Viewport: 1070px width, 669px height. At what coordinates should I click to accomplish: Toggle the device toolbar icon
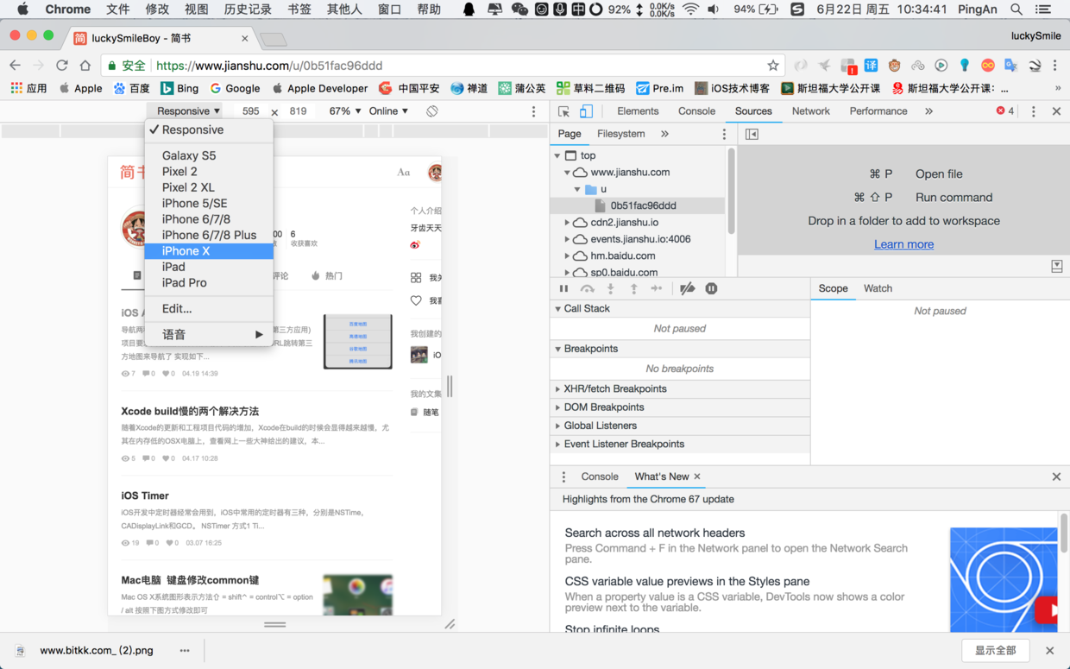point(586,111)
